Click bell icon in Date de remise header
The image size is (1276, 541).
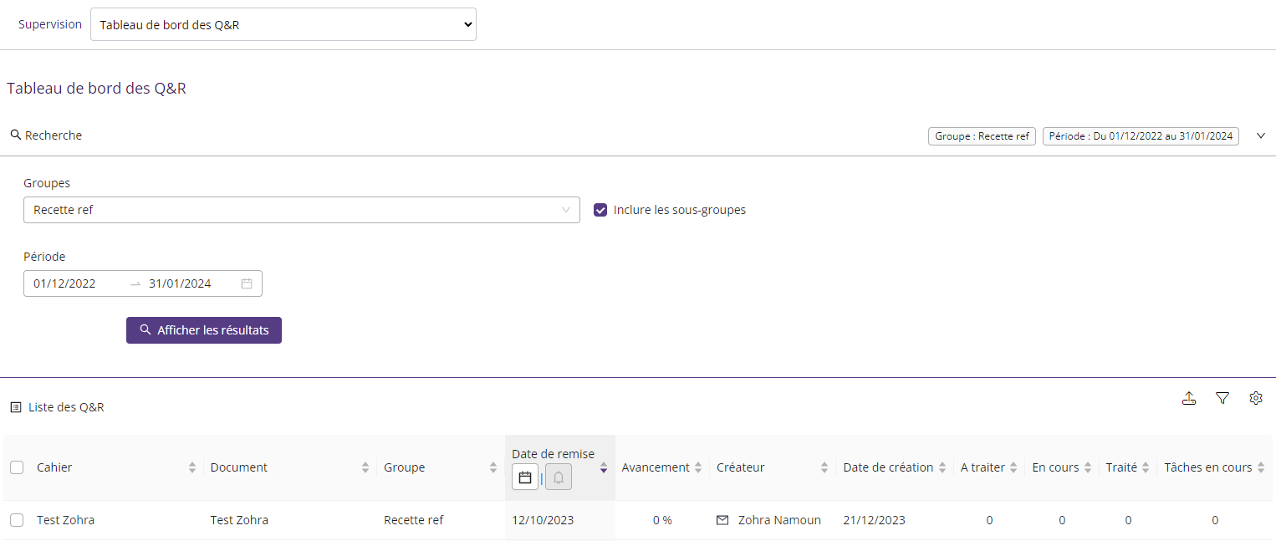click(x=559, y=477)
